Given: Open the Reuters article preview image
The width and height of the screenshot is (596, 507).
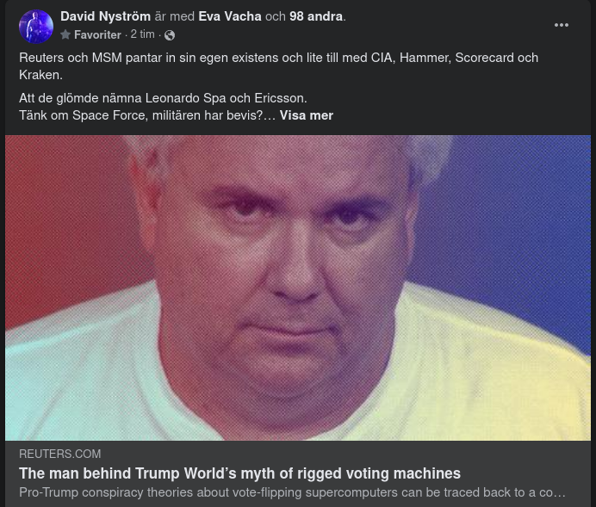Looking at the screenshot, I should coord(298,288).
